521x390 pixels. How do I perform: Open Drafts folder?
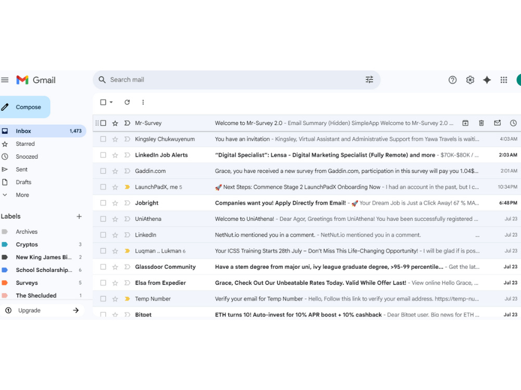tap(23, 182)
